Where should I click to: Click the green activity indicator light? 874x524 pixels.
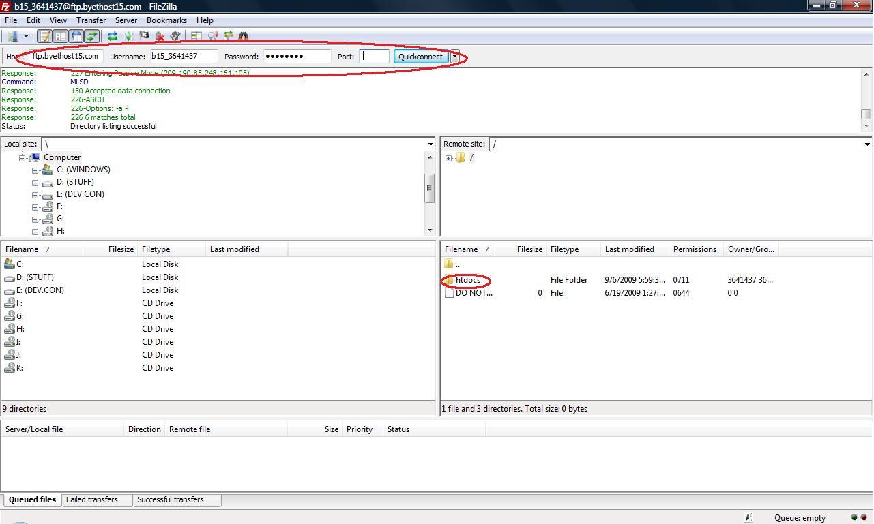853,518
